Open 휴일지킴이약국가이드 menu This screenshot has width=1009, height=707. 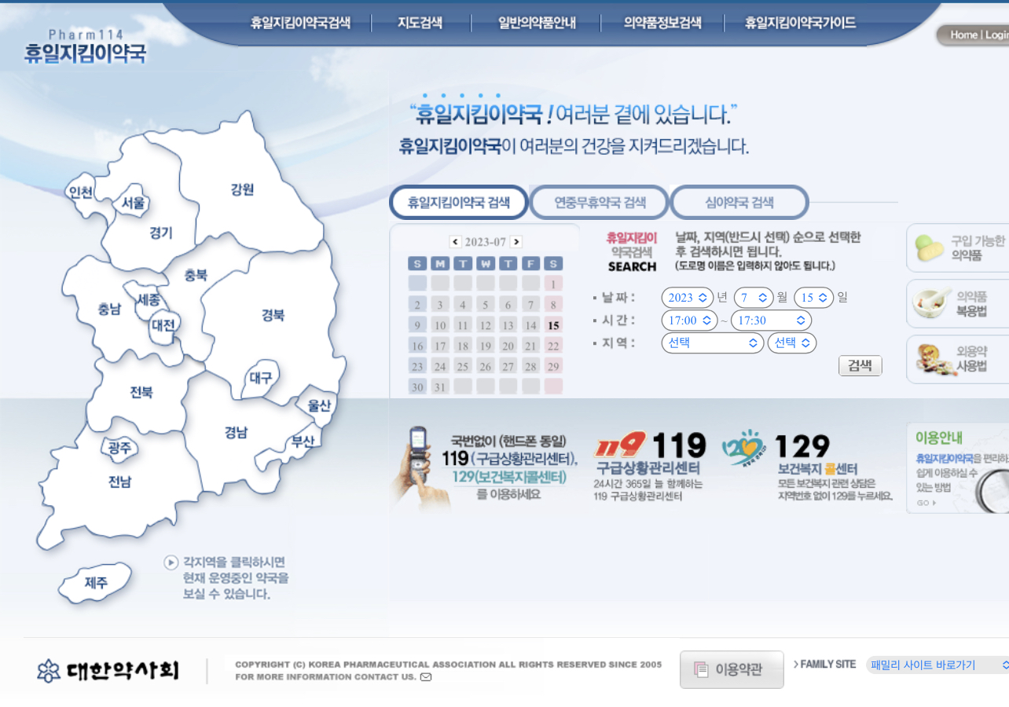(801, 23)
